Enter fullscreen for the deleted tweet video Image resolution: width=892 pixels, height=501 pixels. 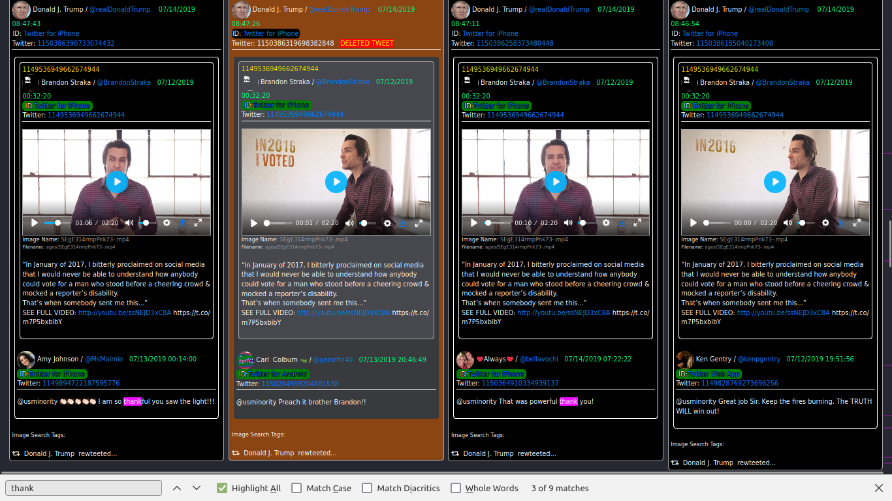click(x=419, y=223)
